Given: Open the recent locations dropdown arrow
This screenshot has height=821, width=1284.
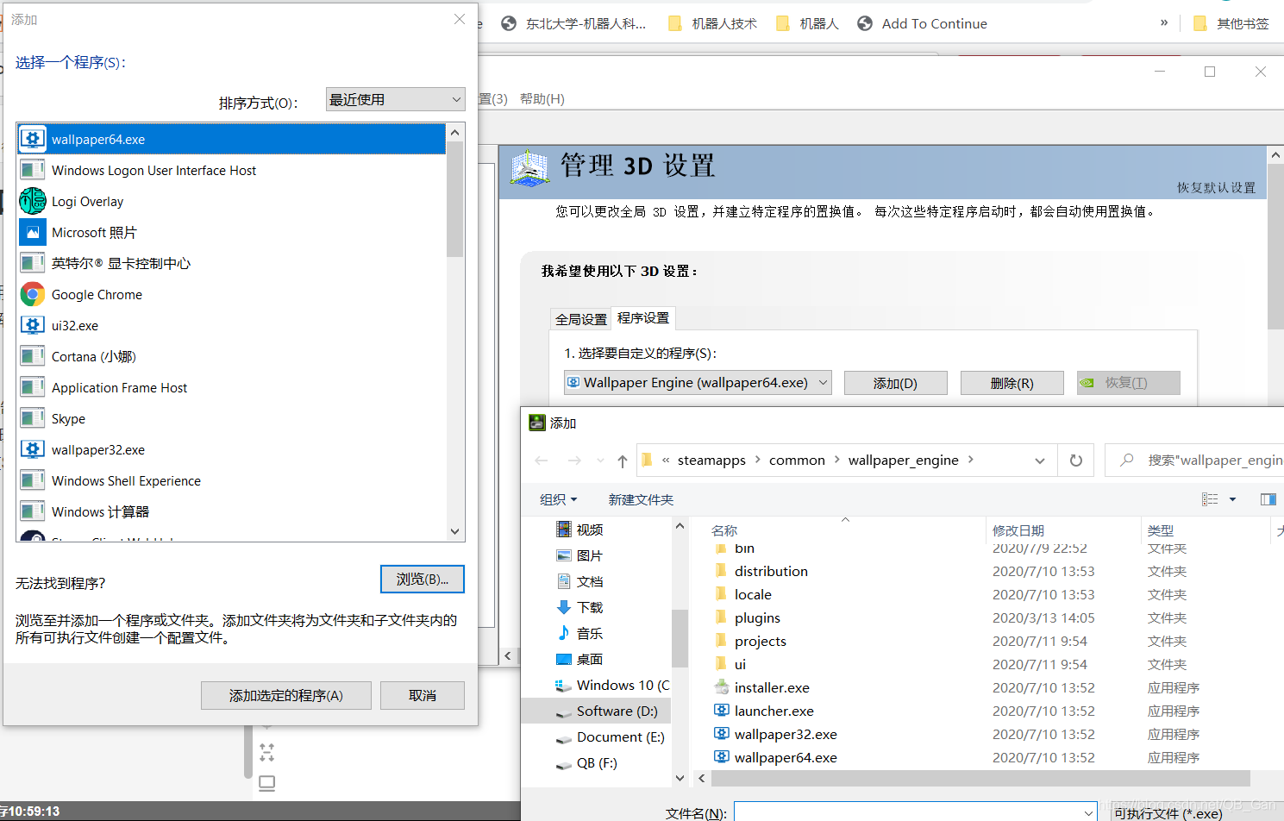Looking at the screenshot, I should point(600,461).
